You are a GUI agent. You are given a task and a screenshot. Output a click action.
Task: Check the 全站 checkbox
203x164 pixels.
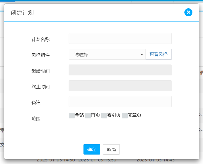(x=72, y=116)
